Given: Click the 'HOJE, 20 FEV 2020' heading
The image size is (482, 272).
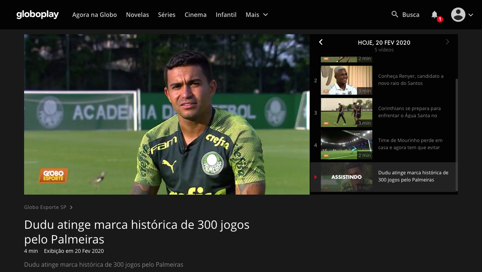Looking at the screenshot, I should click(384, 43).
